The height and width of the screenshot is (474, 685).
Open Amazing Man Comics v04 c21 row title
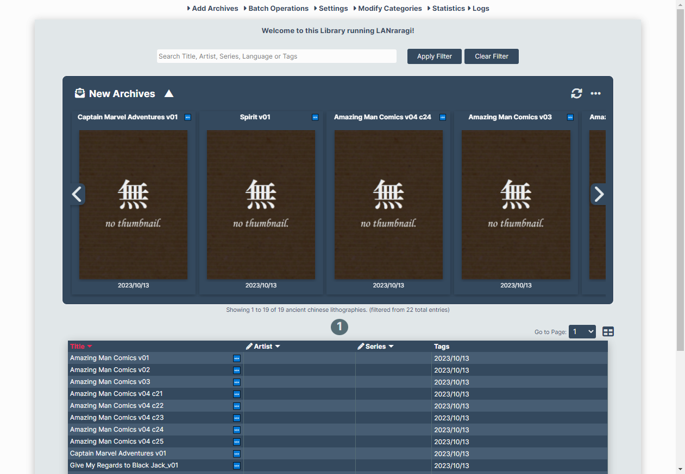tap(116, 394)
